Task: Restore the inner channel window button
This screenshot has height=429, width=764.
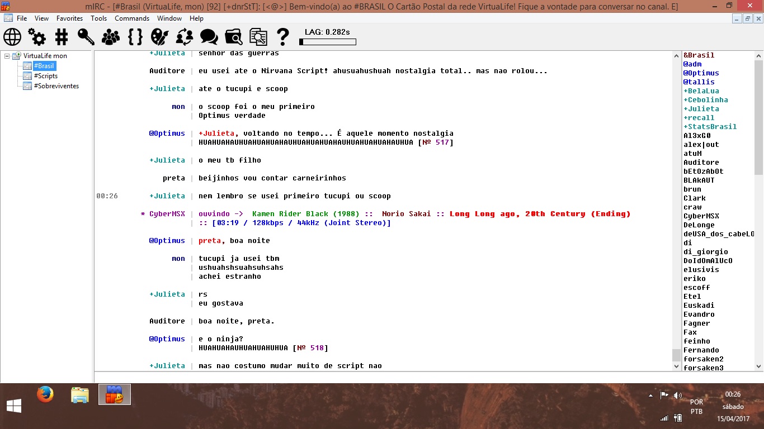Action: coord(748,18)
